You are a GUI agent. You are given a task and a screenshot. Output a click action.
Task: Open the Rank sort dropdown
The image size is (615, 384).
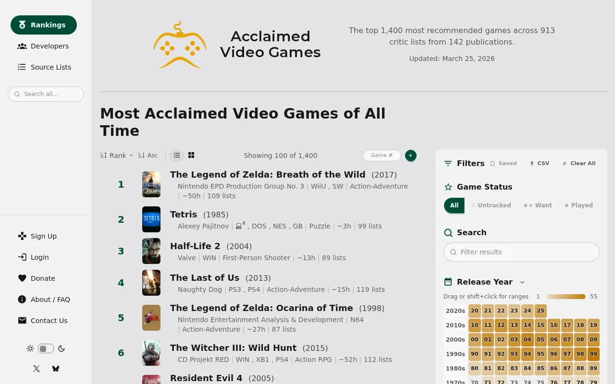[x=117, y=156]
